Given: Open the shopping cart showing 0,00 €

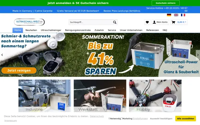Looking at the screenshot, I should pyautogui.click(x=179, y=22).
